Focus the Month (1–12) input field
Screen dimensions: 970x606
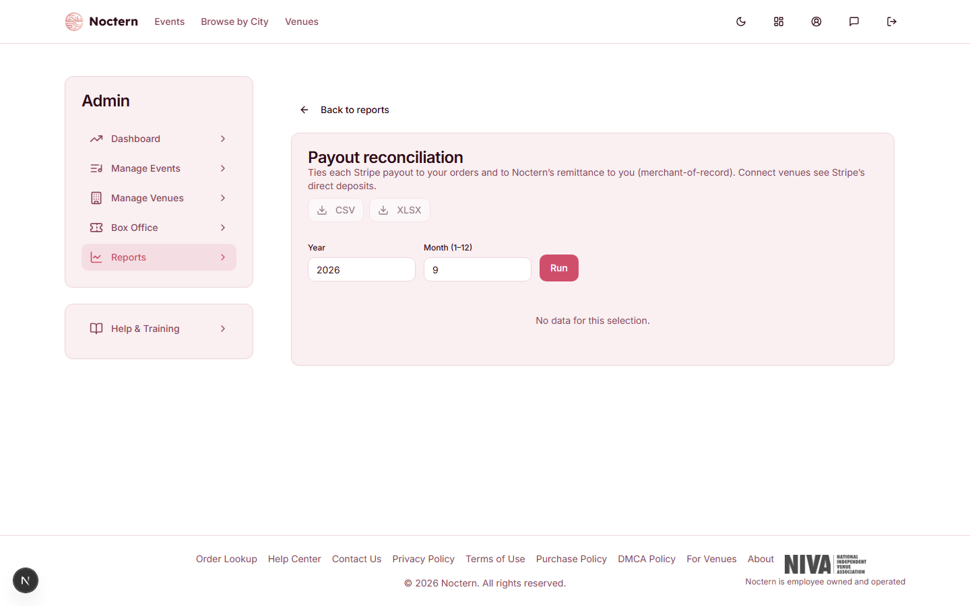(478, 269)
